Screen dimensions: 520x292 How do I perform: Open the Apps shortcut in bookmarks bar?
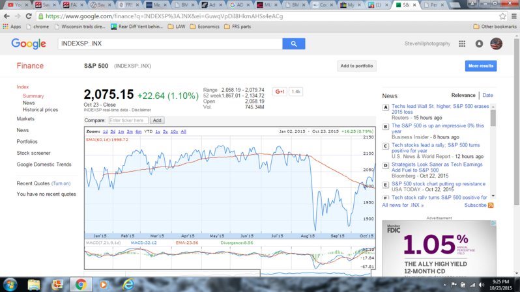pos(12,27)
